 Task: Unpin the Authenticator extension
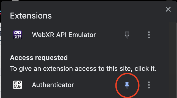(x=127, y=85)
